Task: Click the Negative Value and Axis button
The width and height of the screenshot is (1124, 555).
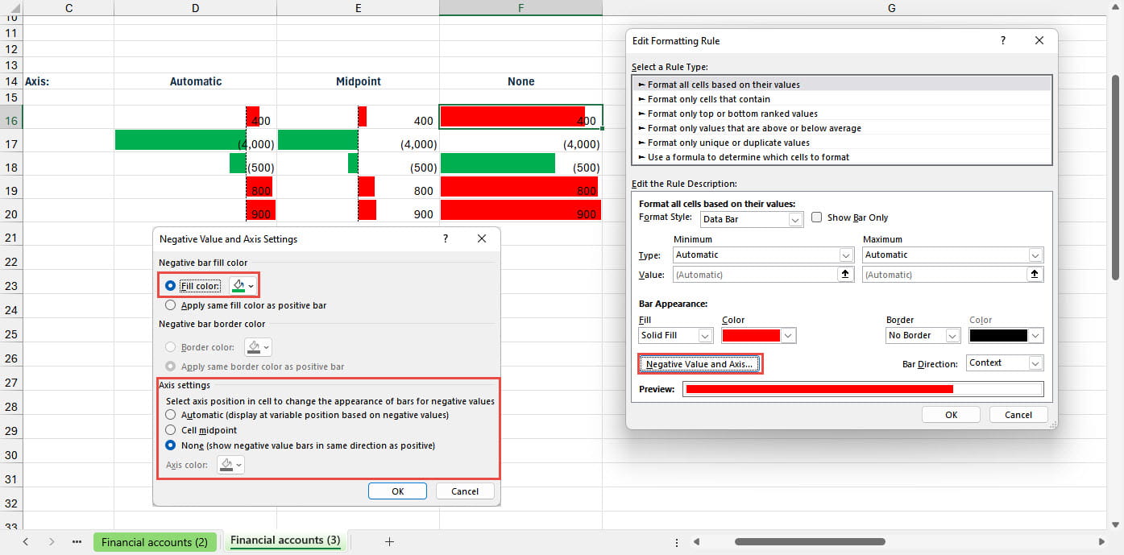Action: 699,364
